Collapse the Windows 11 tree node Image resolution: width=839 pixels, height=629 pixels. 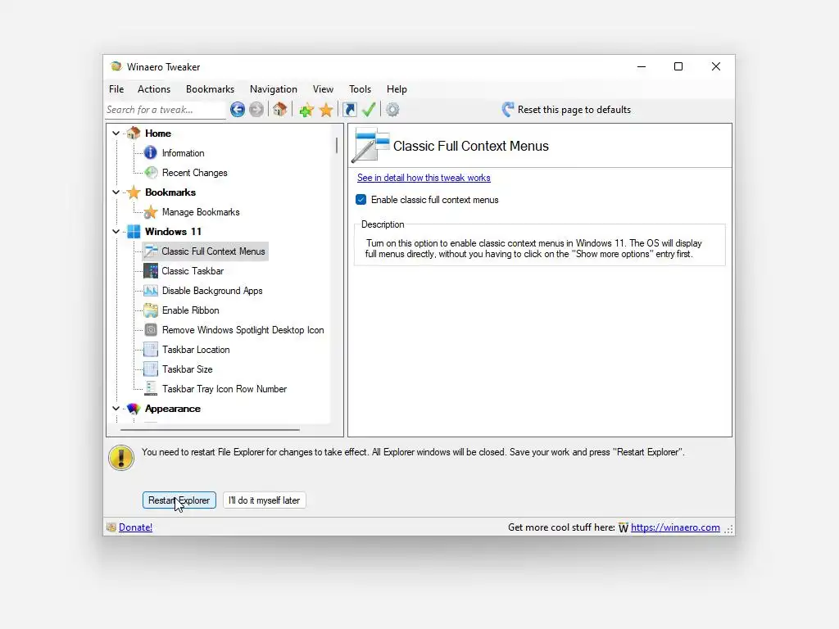coord(116,232)
